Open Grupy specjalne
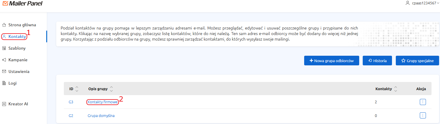Viewport: 440px width, 124px height. point(418,61)
